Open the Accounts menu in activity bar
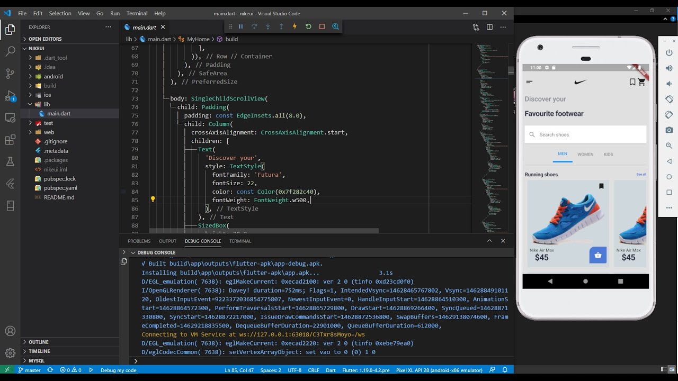Screen dimensions: 678x381 click(x=10, y=331)
